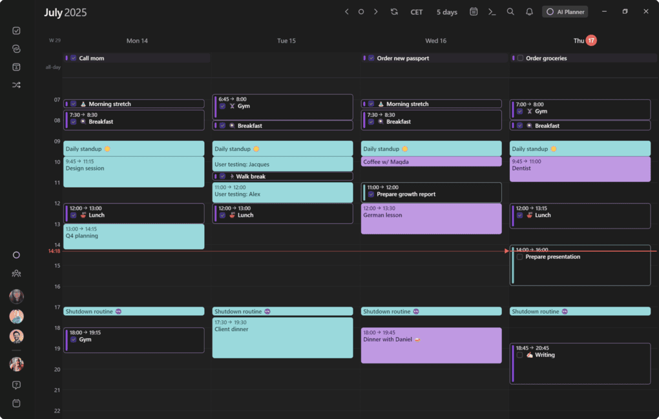Open the scheduling links icon in the sidebar
The image size is (659, 419).
(x=16, y=49)
